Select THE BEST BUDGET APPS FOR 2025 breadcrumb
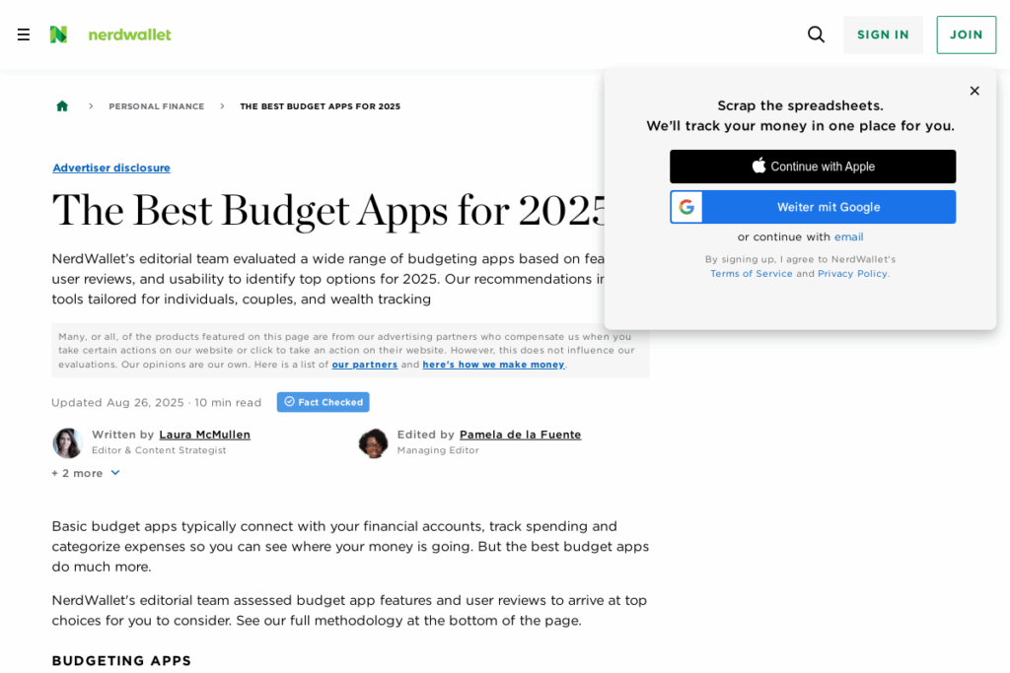Screen dimensions: 1010x673 pyautogui.click(x=321, y=106)
